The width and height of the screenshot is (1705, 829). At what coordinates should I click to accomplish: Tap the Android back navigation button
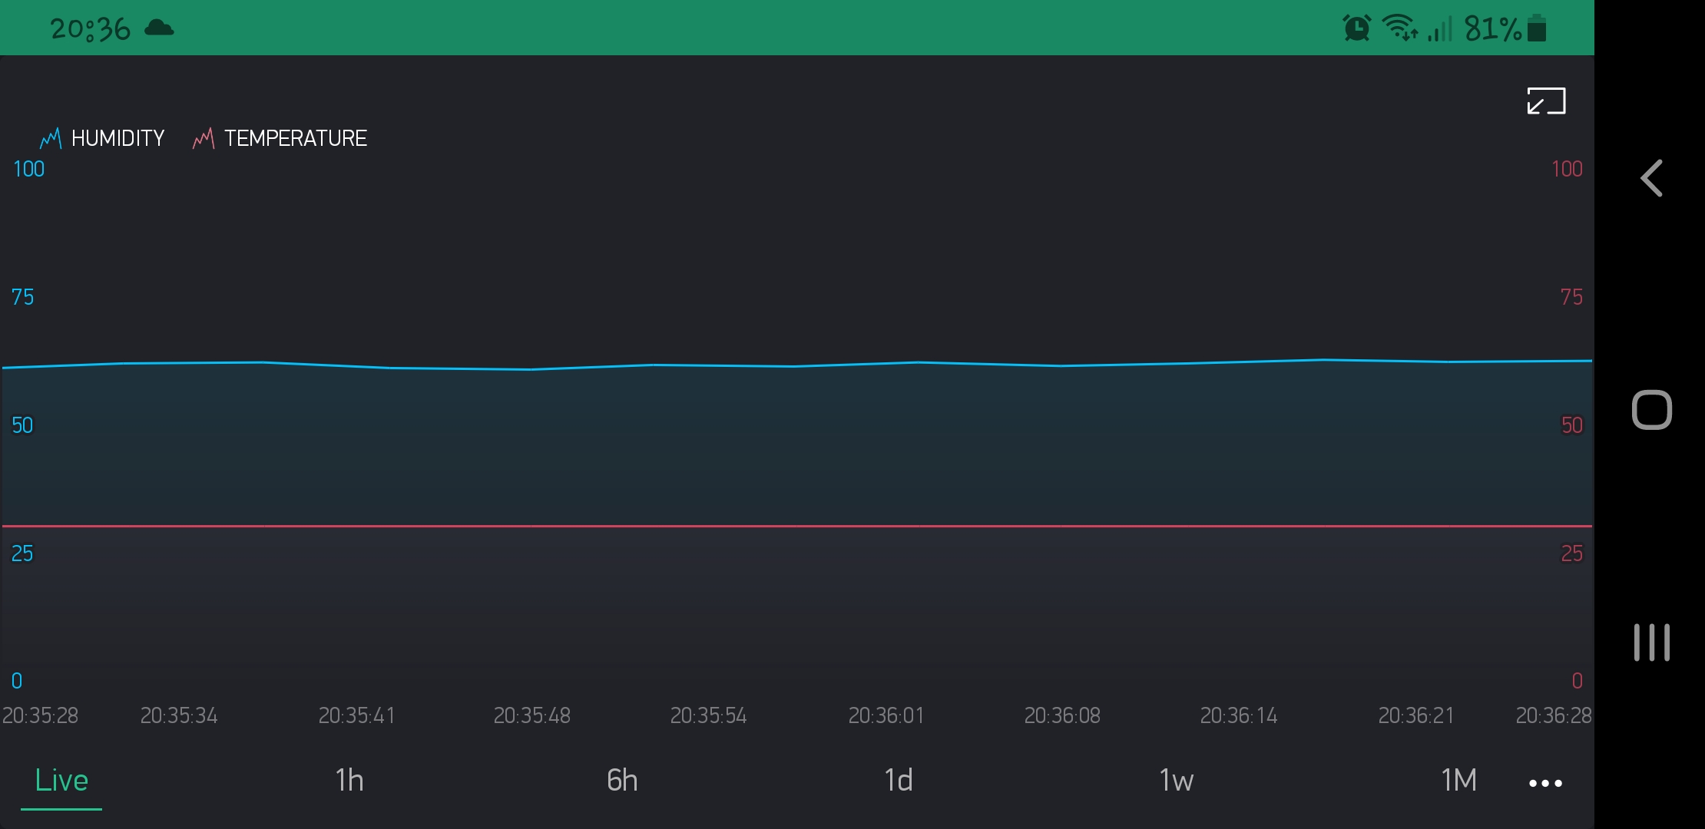point(1652,178)
